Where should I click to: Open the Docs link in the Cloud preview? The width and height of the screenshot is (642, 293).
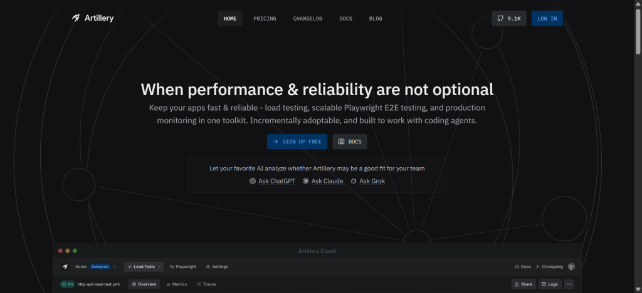tap(523, 267)
